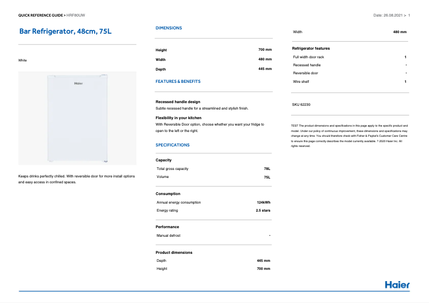
Task: Click the HRF80UW model code in the breadcrumb
Action: pos(76,15)
